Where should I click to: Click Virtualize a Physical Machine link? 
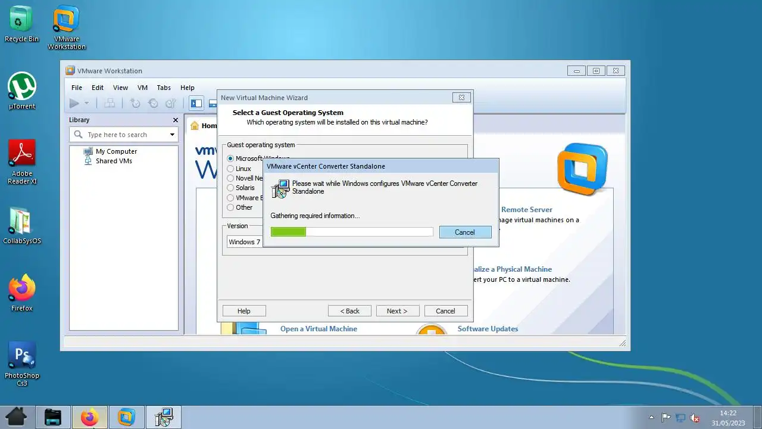point(513,269)
